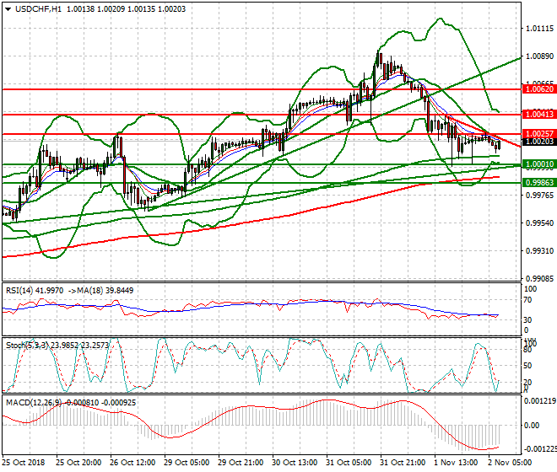Select the USDCHF,H1 symbol title

(x=38, y=9)
